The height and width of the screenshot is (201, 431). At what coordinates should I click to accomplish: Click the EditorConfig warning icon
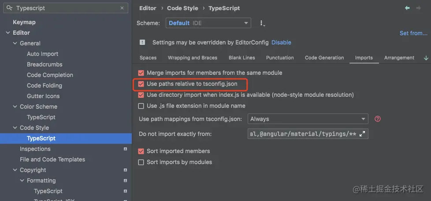point(142,43)
